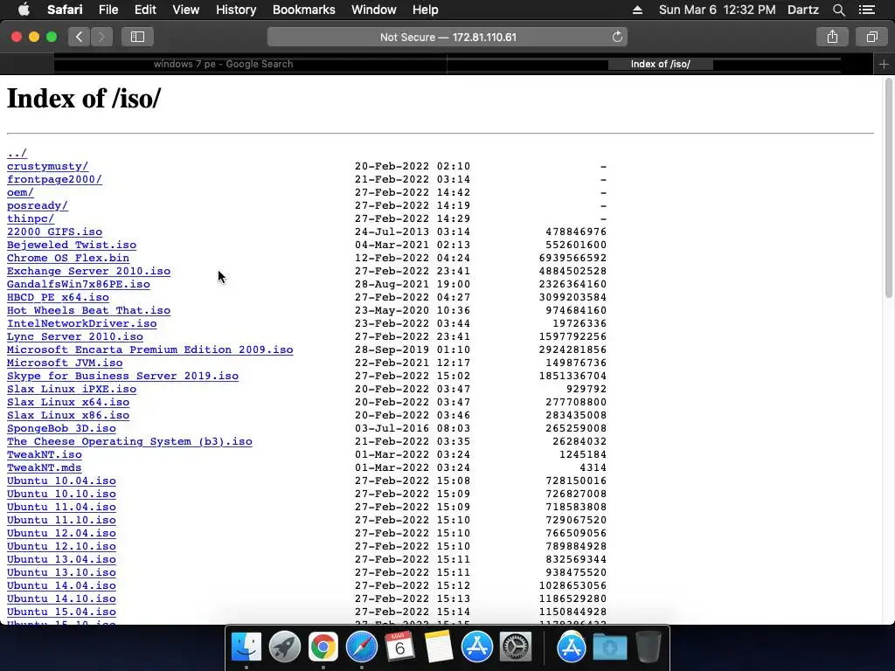This screenshot has height=671, width=895.
Task: Open Finder from the Dock
Action: [x=246, y=647]
